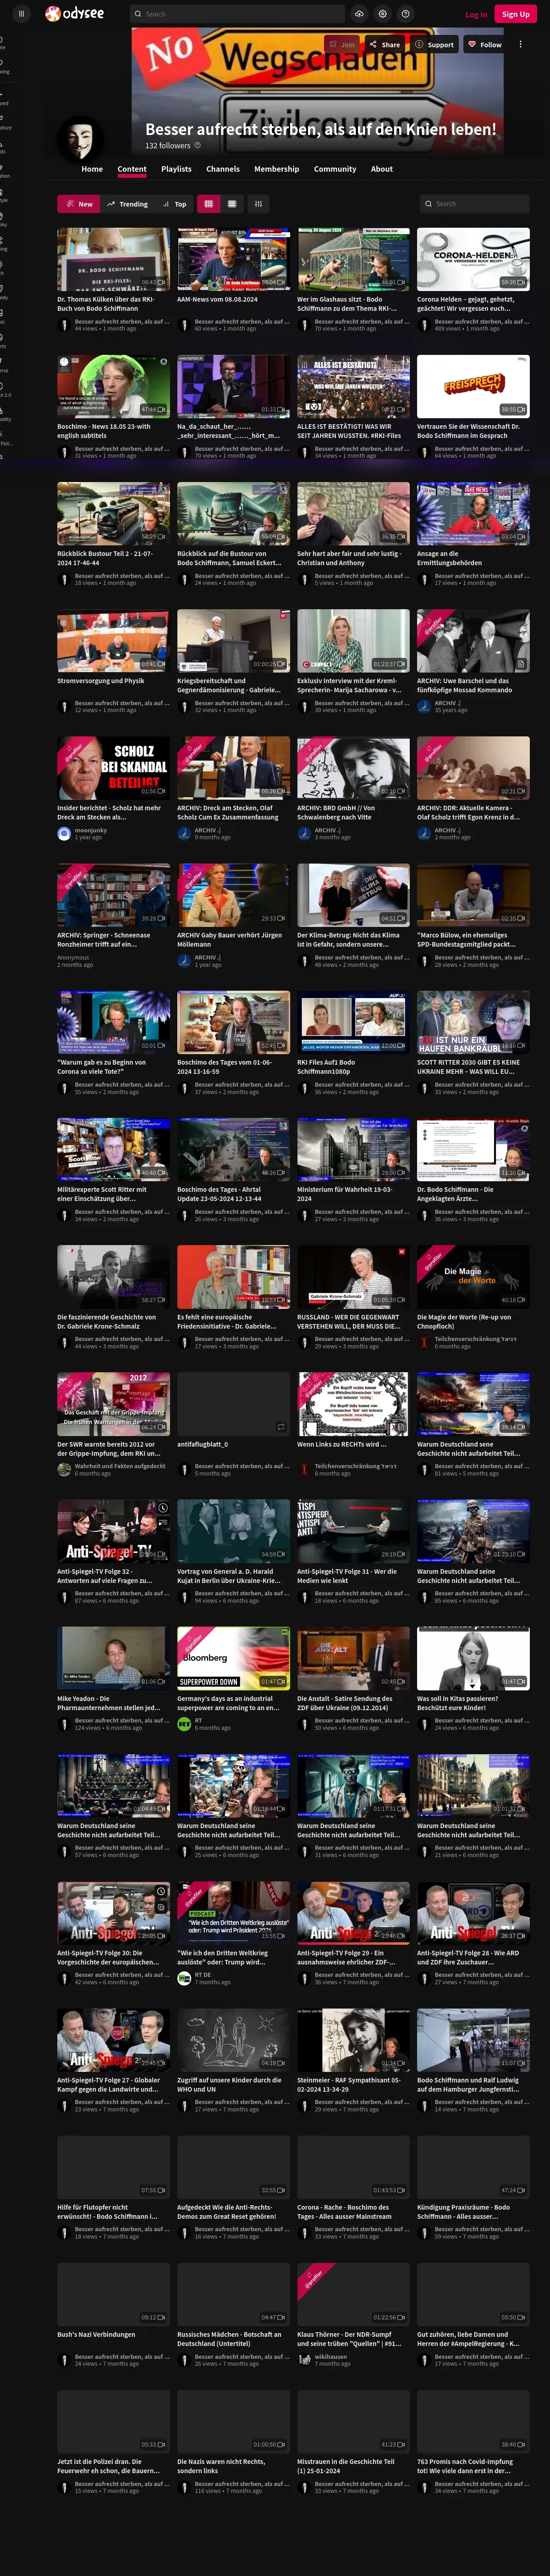
Task: Open 'Hilfe für Flutopfer nicht erwünscht' video title
Action: click(x=107, y=2211)
